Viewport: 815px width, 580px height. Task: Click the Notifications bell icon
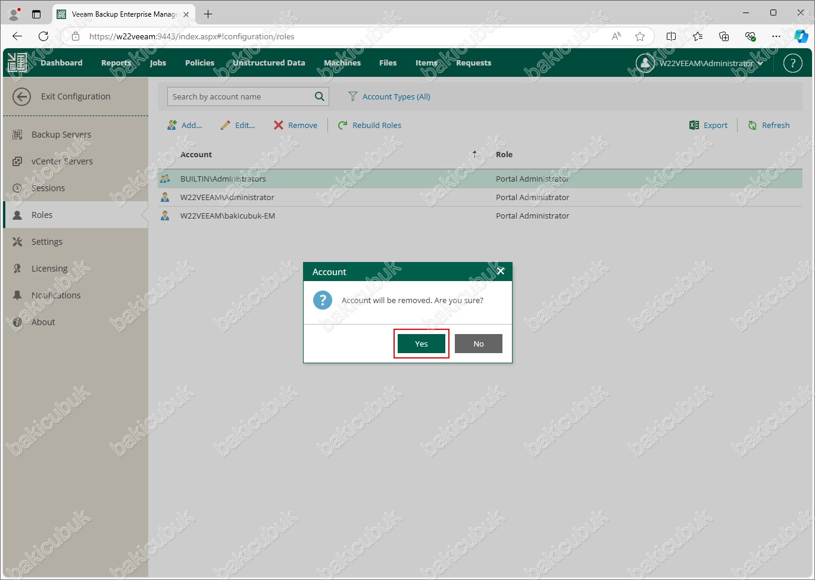coord(17,295)
